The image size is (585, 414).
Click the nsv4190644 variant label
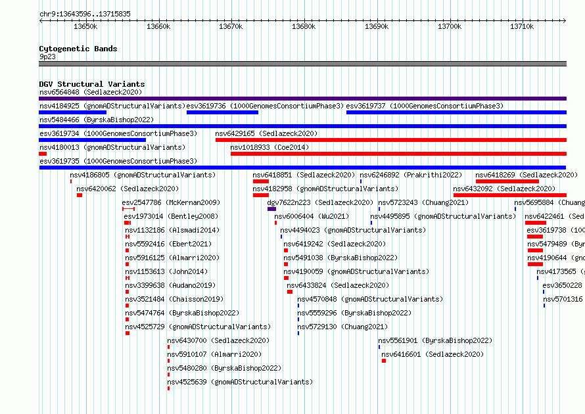tap(556, 258)
